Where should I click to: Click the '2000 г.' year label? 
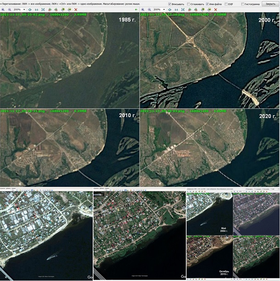[x=267, y=20]
